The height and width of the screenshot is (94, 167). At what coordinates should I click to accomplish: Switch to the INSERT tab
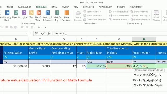[10, 7]
